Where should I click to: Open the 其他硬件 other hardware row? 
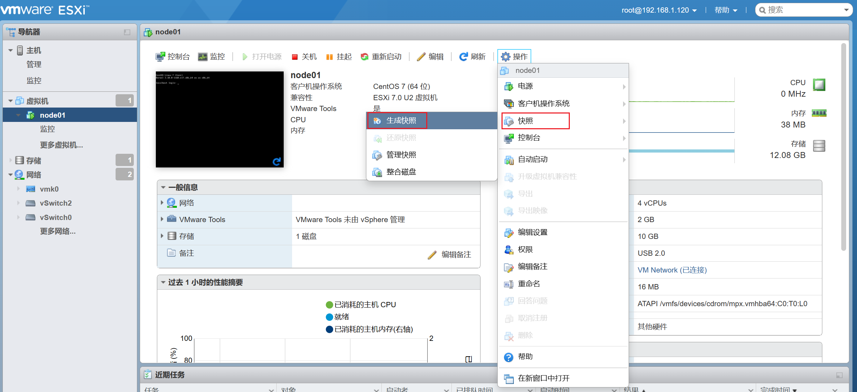point(728,327)
